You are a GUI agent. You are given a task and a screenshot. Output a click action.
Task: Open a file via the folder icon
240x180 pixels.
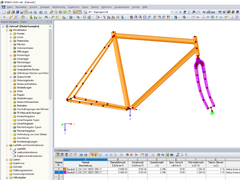tap(9, 12)
